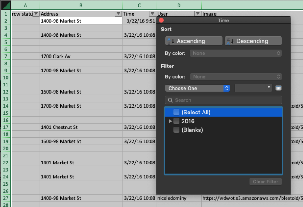
Task: Click the A-Z ascending sort icon
Action: click(169, 40)
